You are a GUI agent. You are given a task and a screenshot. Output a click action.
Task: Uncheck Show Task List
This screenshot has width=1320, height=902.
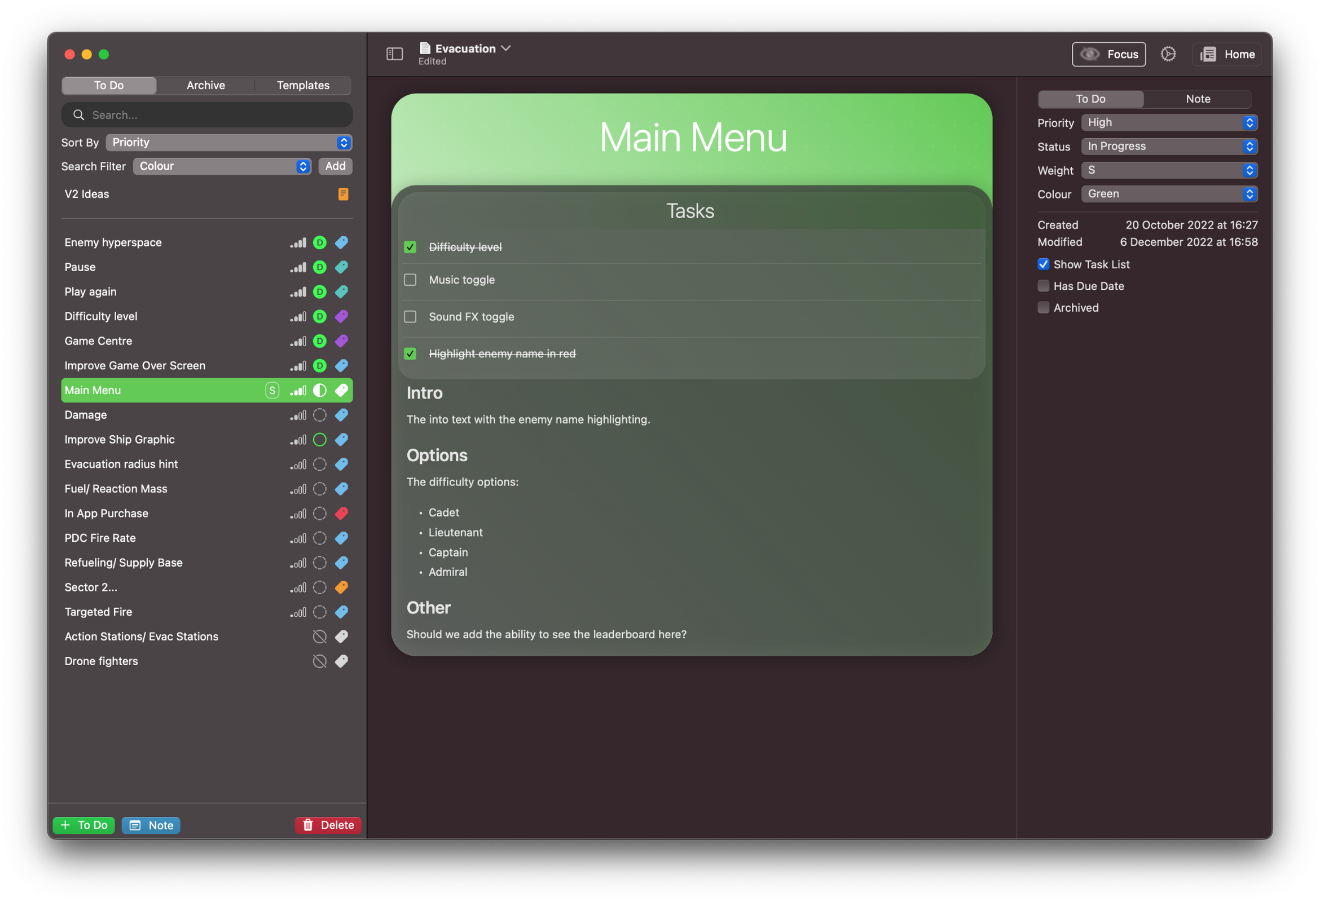(x=1044, y=264)
